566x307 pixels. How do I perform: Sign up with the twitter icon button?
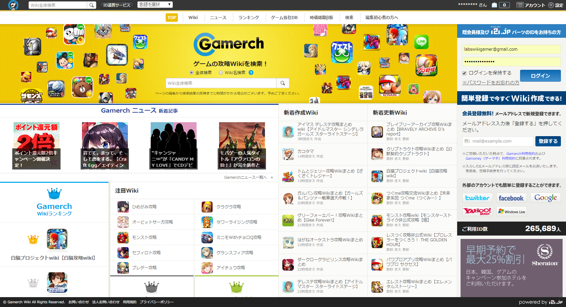click(477, 198)
